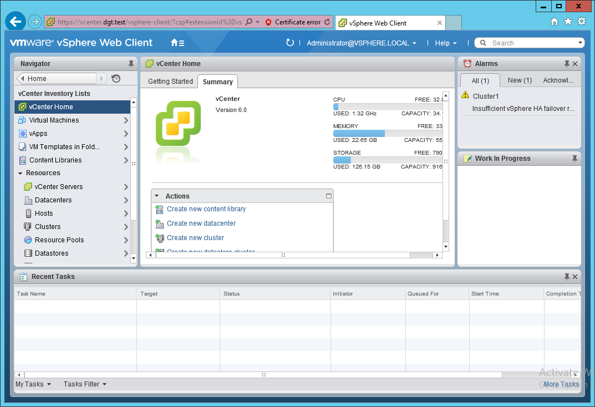Pin the Alarms panel
Image resolution: width=595 pixels, height=407 pixels.
(567, 64)
